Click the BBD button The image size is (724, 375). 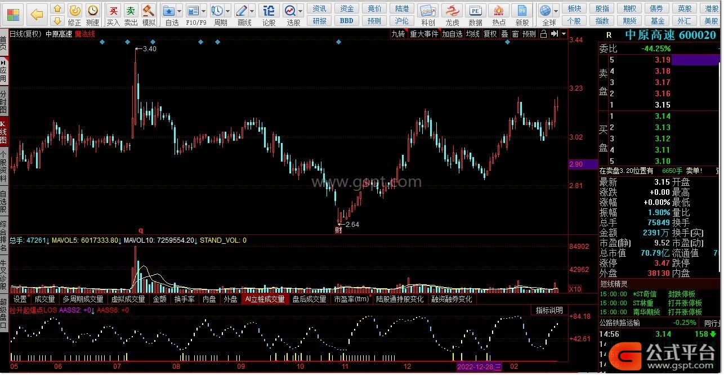[x=347, y=21]
